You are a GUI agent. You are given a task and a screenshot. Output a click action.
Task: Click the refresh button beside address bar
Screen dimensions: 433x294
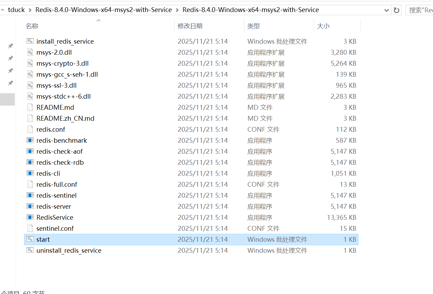[x=397, y=10]
